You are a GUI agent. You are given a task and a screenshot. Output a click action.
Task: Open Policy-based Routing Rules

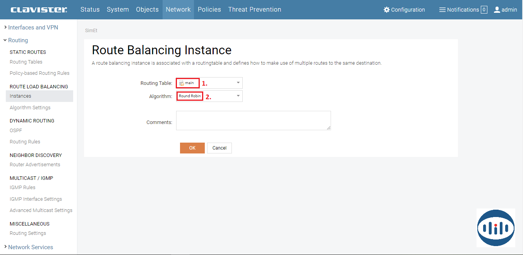pyautogui.click(x=39, y=73)
